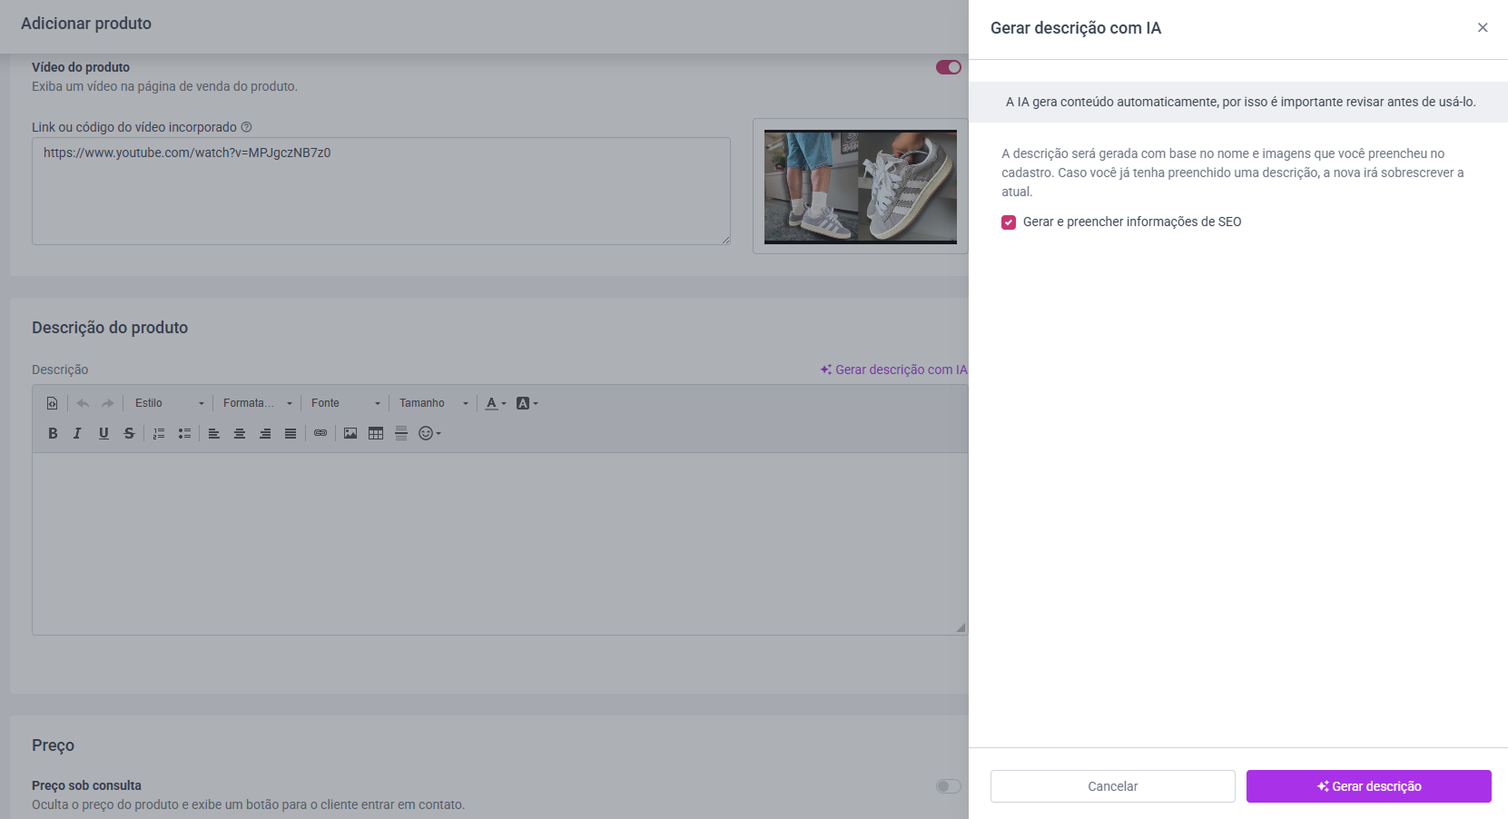Apply italic formatting in editor toolbar
1508x819 pixels.
click(78, 433)
